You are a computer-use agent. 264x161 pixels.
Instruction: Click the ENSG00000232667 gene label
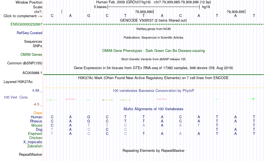26,24
